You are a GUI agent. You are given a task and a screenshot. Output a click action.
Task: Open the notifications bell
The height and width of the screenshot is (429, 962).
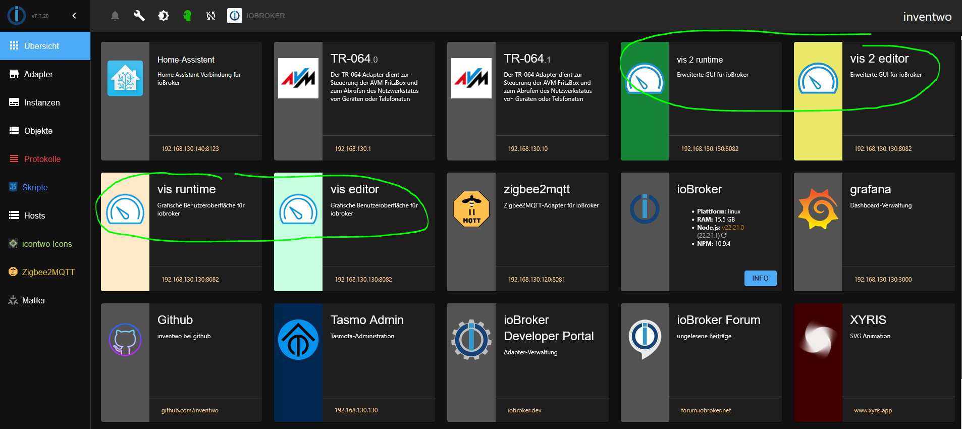(x=115, y=16)
